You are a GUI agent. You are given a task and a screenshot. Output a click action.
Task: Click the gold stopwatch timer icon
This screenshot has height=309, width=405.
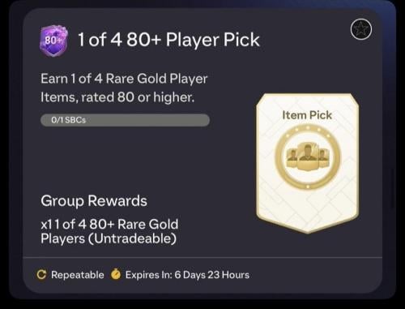pyautogui.click(x=116, y=274)
